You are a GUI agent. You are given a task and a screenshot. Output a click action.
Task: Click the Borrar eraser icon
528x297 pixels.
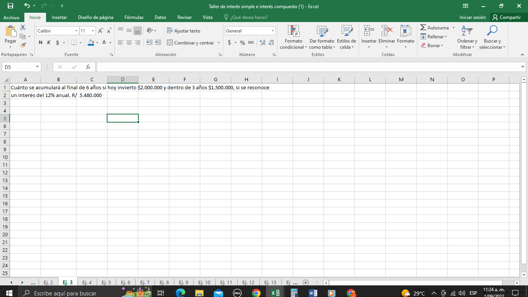[424, 45]
